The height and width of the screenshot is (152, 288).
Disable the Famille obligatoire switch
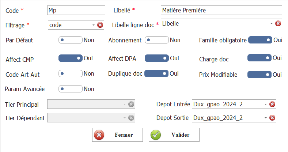(x=260, y=40)
